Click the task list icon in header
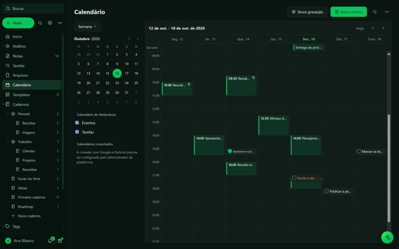Image resolution: width=399 pixels, height=249 pixels. (375, 12)
